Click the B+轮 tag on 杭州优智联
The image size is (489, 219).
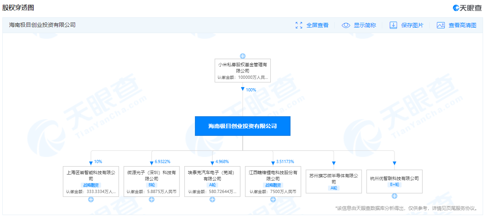(395, 185)
